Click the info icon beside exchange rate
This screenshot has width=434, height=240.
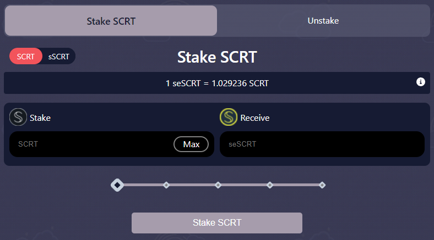[420, 82]
